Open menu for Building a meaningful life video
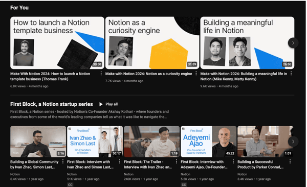The width and height of the screenshot is (307, 187). click(x=291, y=74)
